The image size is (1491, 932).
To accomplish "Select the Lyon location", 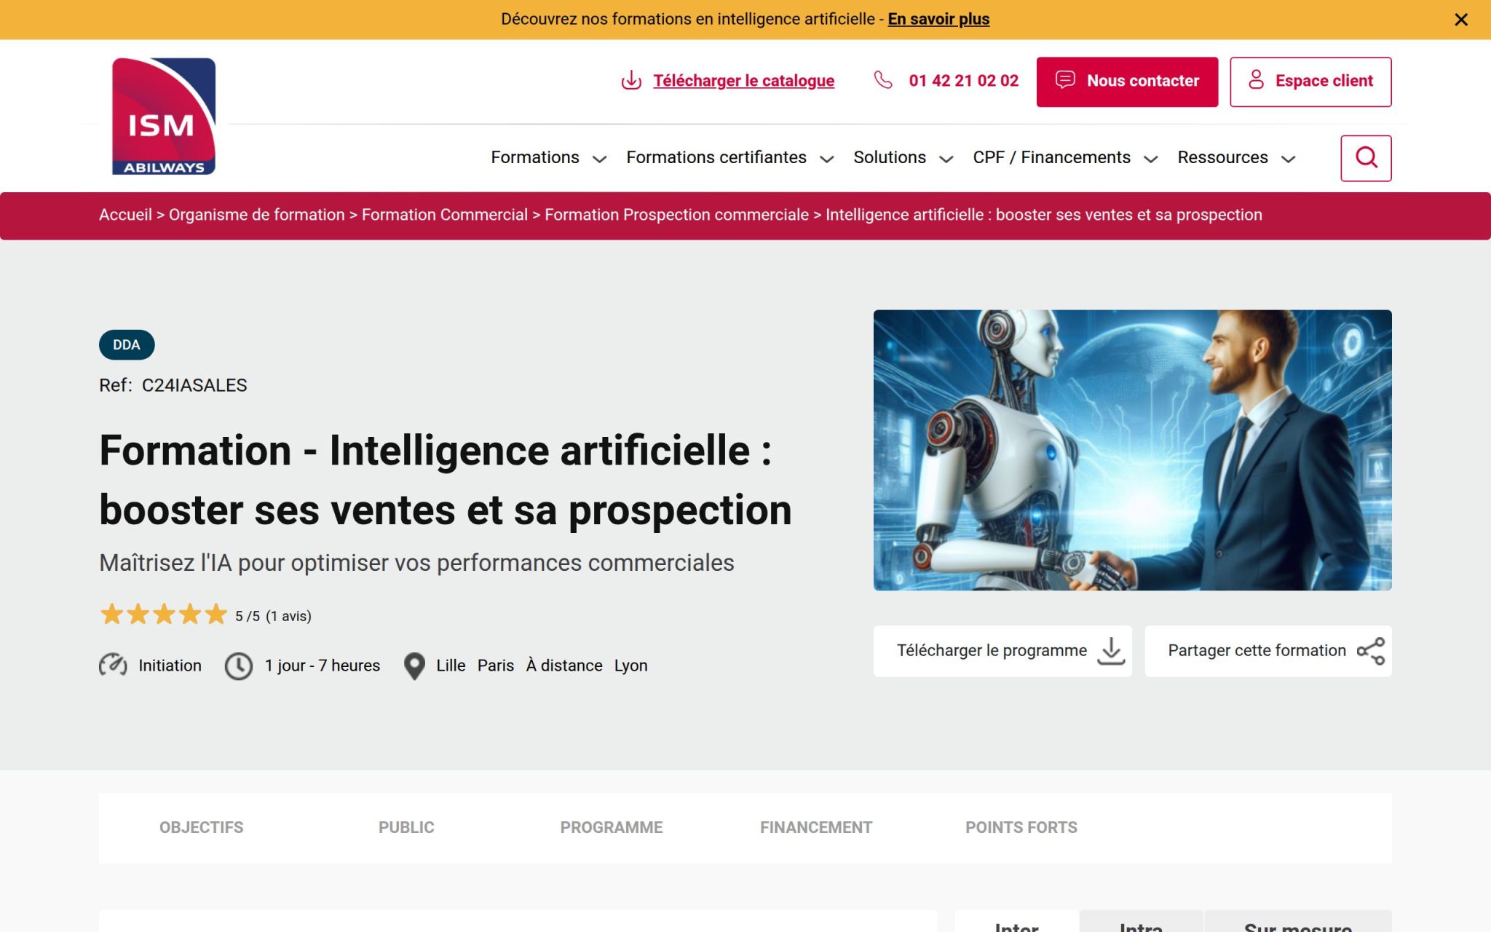I will [x=630, y=666].
